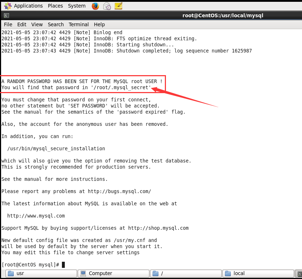Click the folder icon of the local taskbar entry
This screenshot has width=302, height=279.
(228, 273)
